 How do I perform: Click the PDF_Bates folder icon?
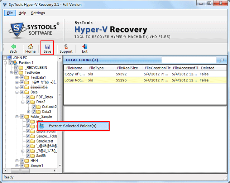click(32, 97)
